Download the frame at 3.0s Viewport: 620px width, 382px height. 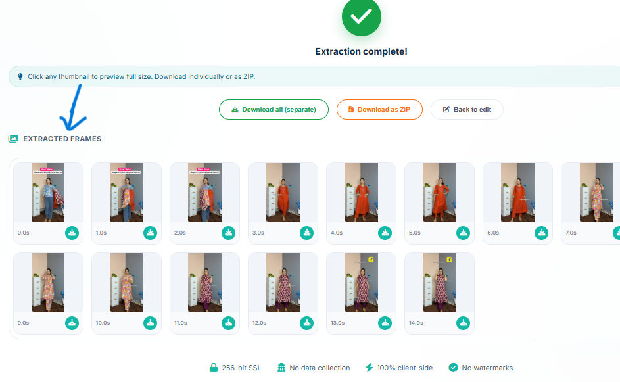(x=306, y=233)
